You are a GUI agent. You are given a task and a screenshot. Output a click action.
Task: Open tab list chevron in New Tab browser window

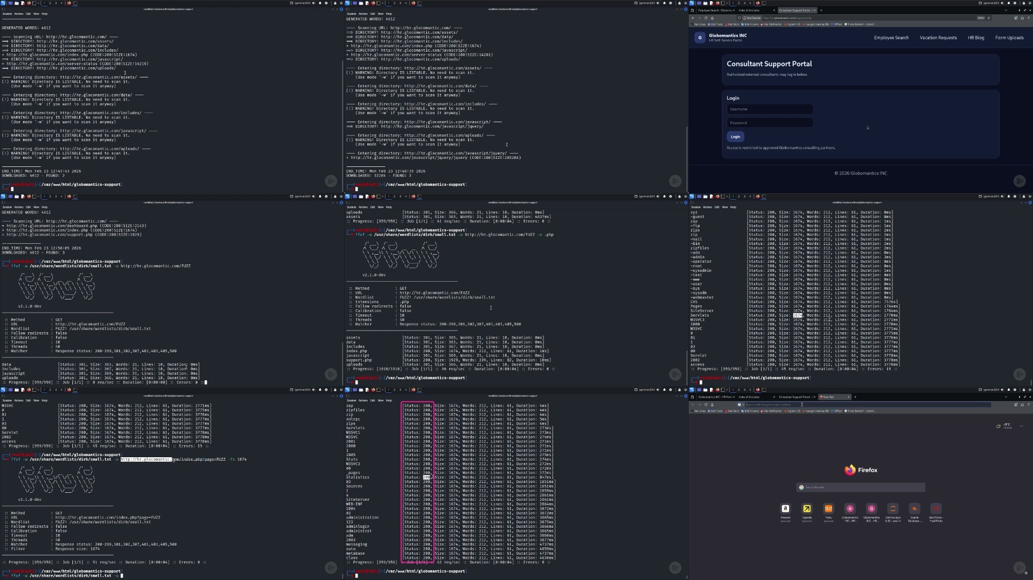click(1006, 397)
